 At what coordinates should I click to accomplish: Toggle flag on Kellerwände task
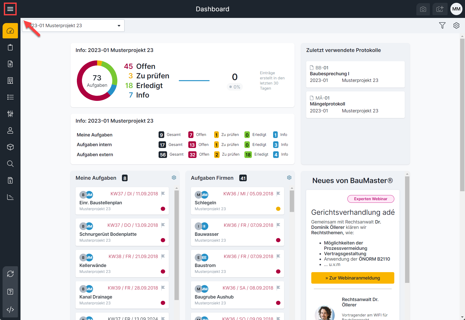[163, 257]
